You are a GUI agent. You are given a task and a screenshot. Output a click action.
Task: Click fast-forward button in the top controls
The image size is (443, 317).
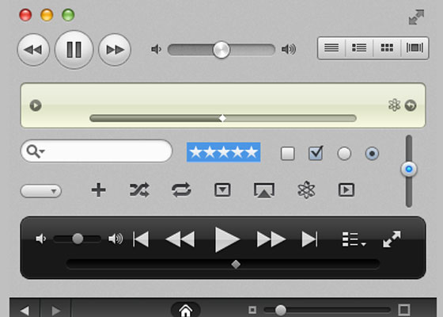tap(115, 50)
